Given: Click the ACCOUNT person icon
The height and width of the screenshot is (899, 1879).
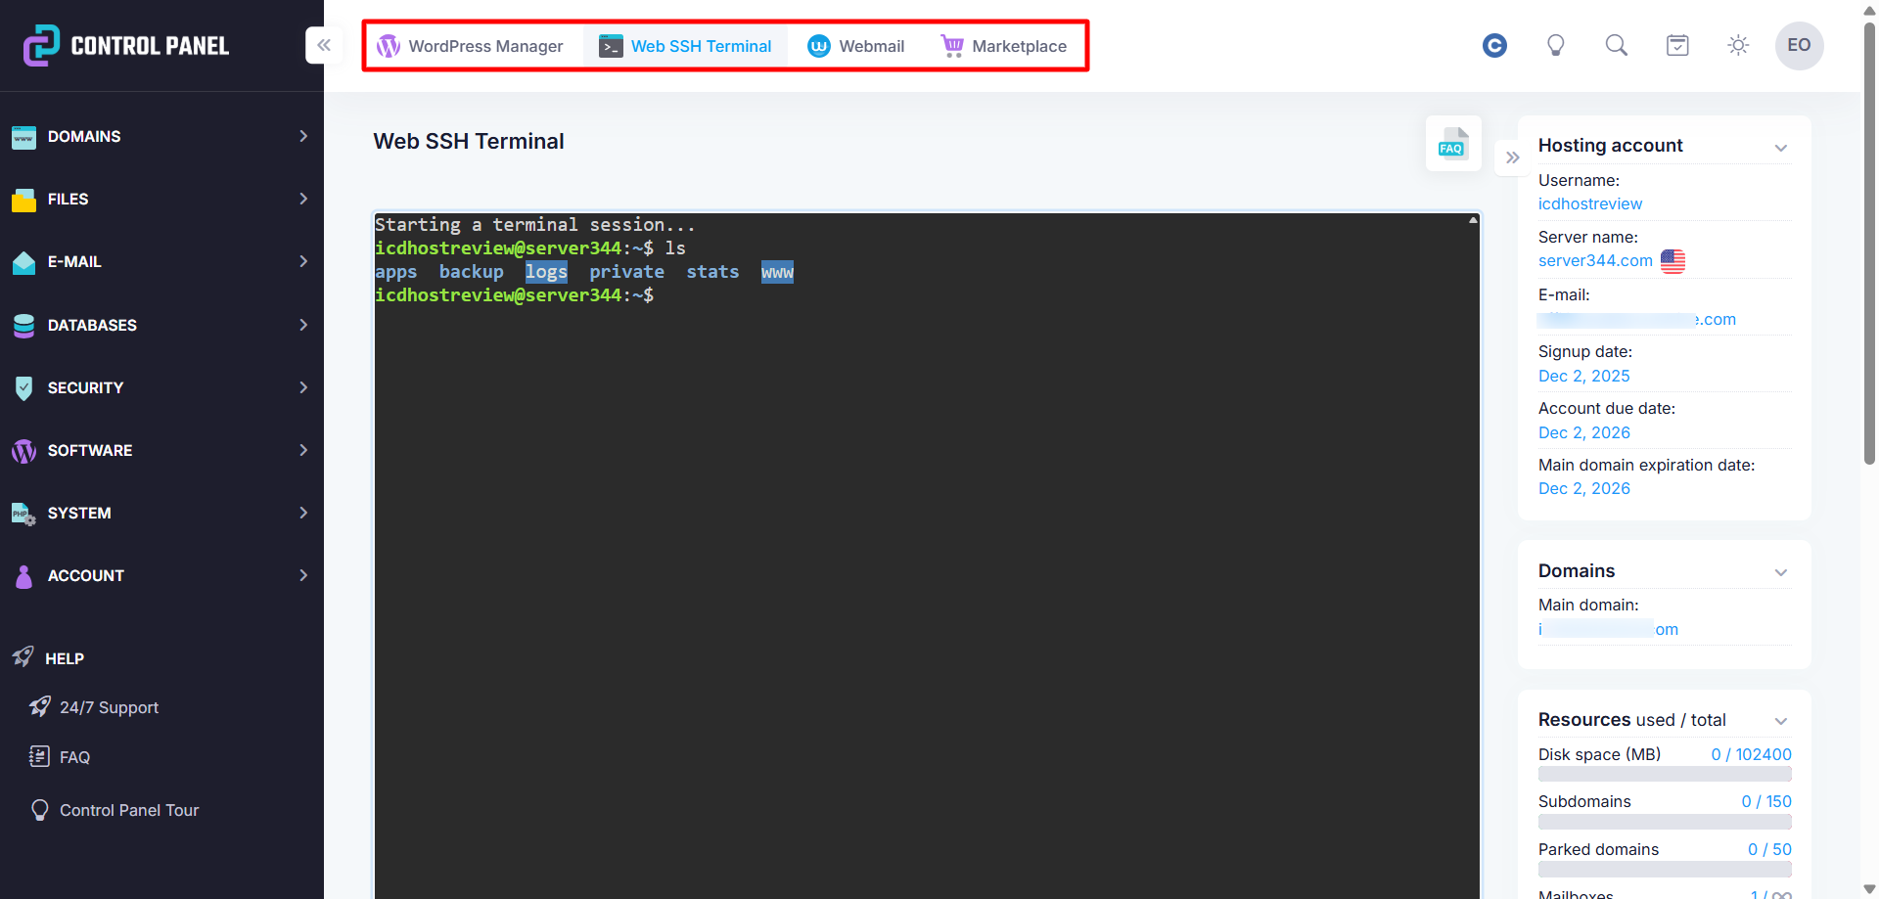Looking at the screenshot, I should (x=23, y=576).
